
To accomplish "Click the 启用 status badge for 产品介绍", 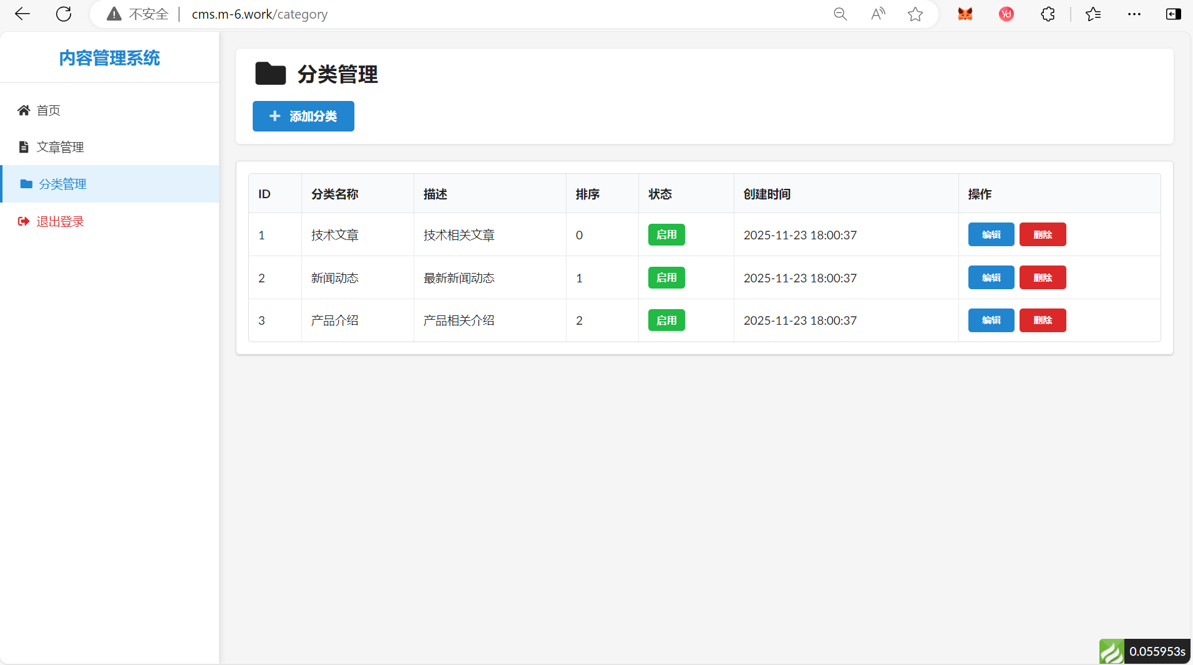I will click(x=666, y=320).
